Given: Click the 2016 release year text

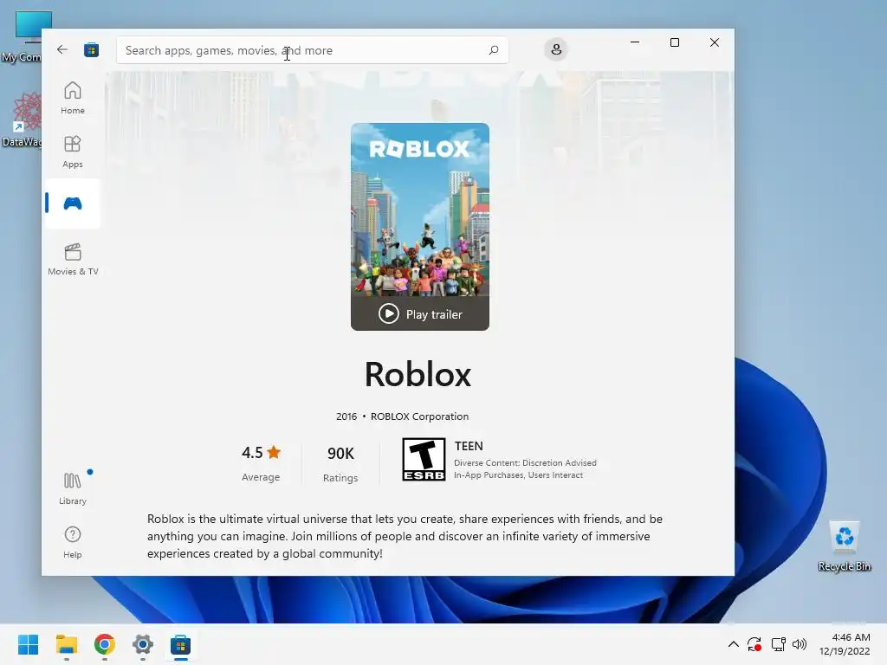Looking at the screenshot, I should [346, 416].
